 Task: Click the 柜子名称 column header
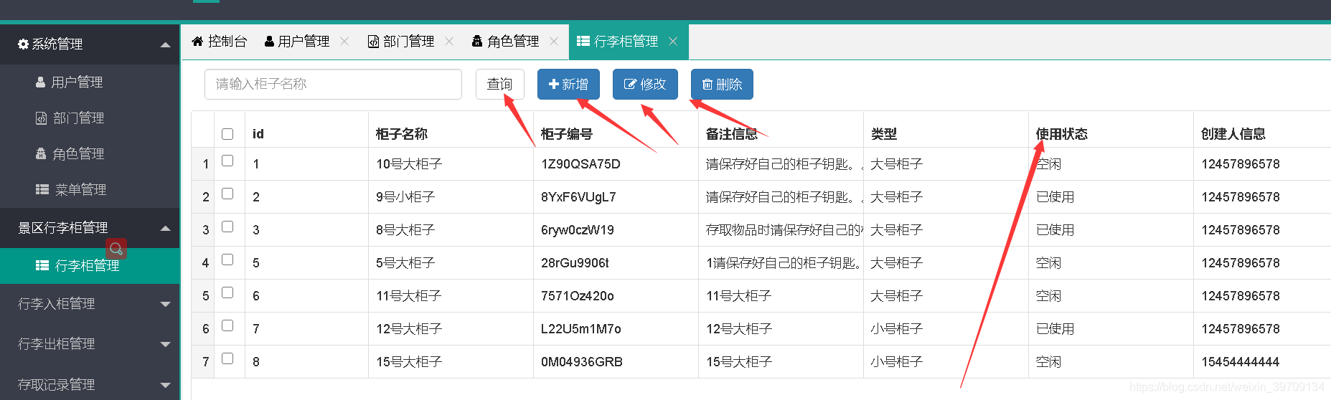coord(402,134)
